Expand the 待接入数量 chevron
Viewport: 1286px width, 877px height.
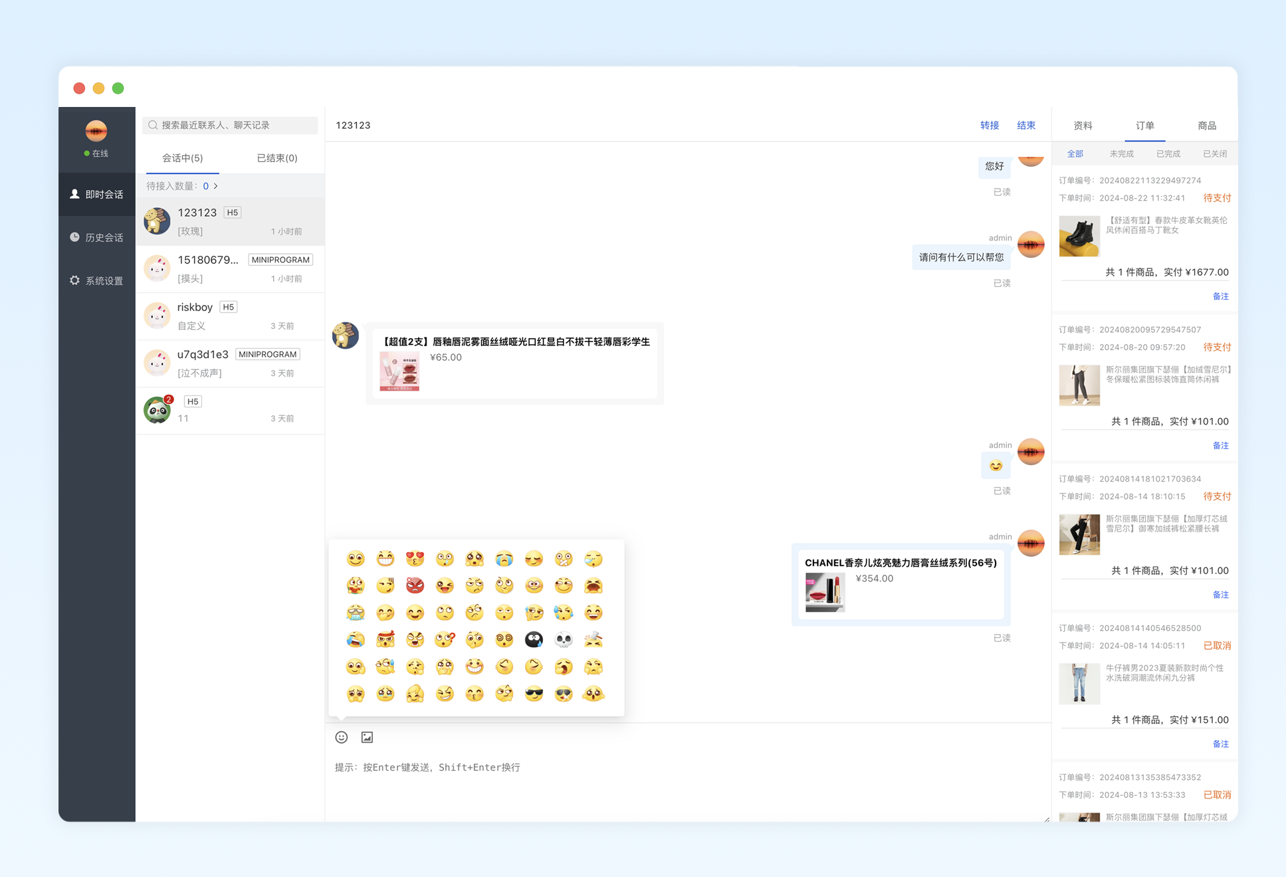point(215,186)
